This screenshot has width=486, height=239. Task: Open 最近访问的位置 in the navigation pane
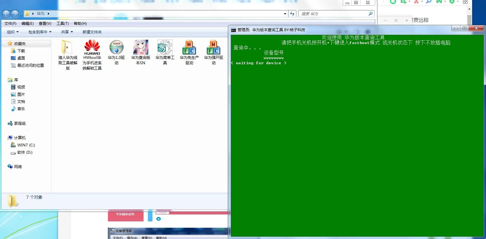click(31, 65)
